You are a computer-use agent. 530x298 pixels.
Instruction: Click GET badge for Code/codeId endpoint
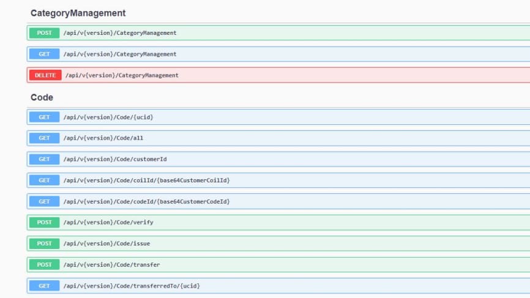(44, 201)
